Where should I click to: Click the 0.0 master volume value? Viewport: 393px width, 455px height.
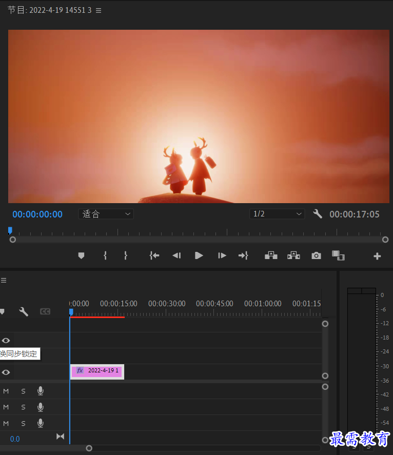point(15,439)
